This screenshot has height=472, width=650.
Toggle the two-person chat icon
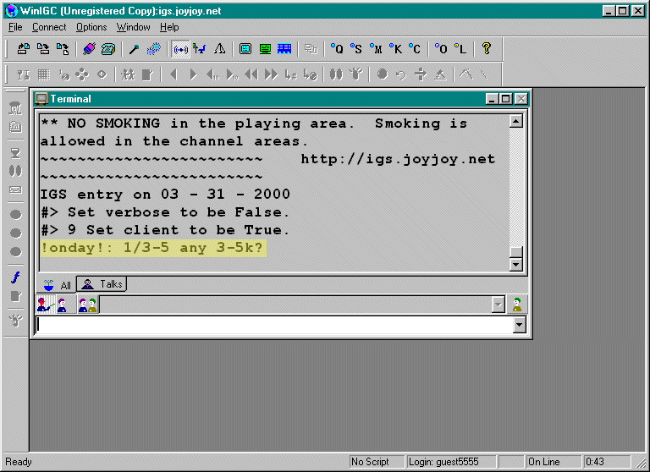(88, 305)
